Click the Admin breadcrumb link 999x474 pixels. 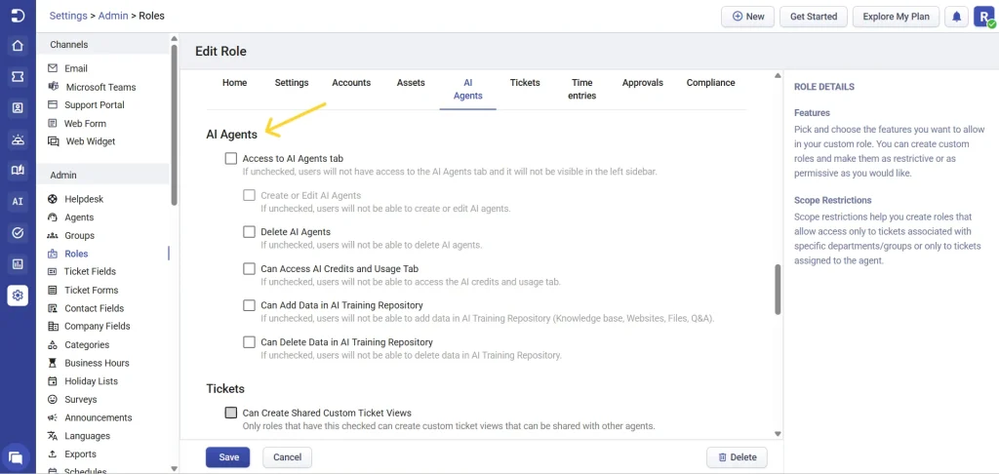[113, 16]
